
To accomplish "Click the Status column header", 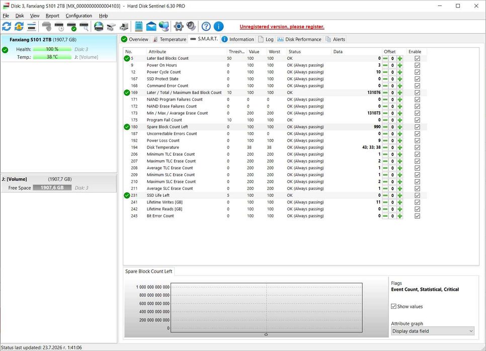I will pyautogui.click(x=309, y=52).
